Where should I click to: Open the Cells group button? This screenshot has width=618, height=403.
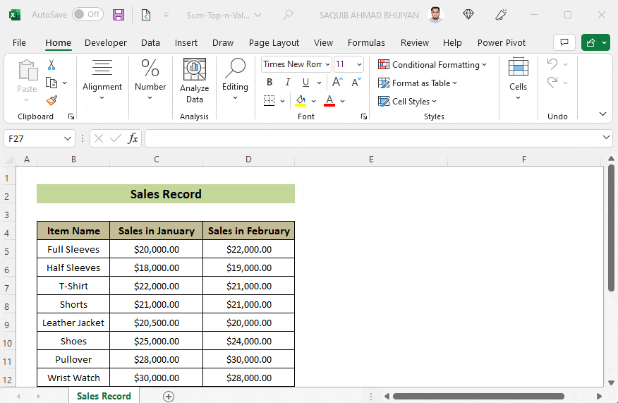point(518,79)
